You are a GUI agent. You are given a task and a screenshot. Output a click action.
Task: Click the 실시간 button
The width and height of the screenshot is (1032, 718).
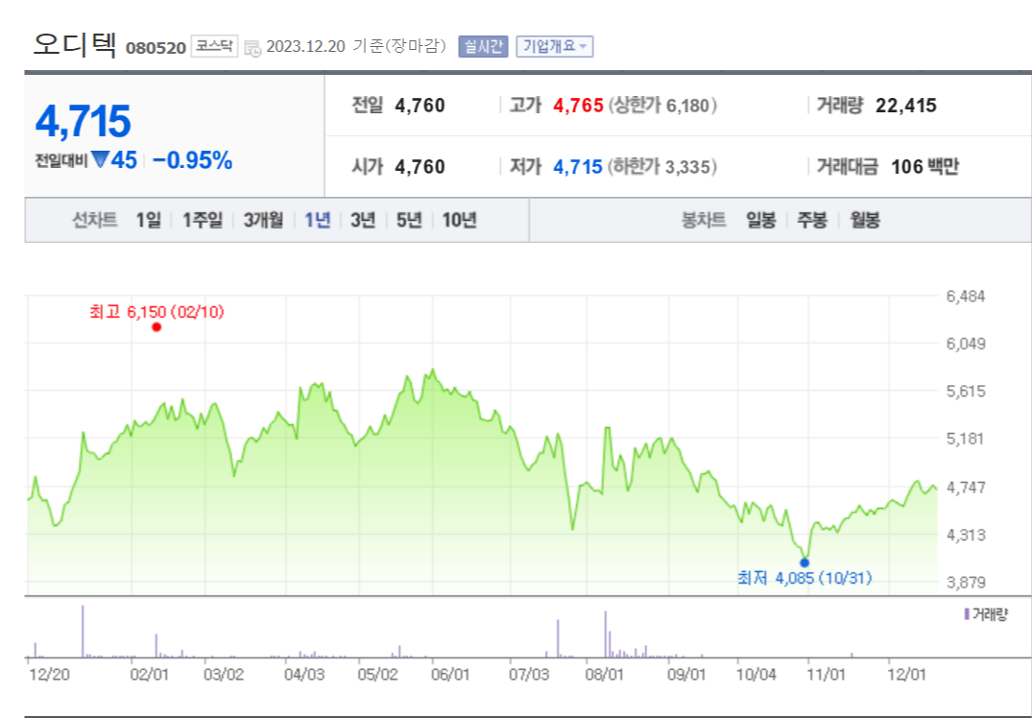(483, 46)
